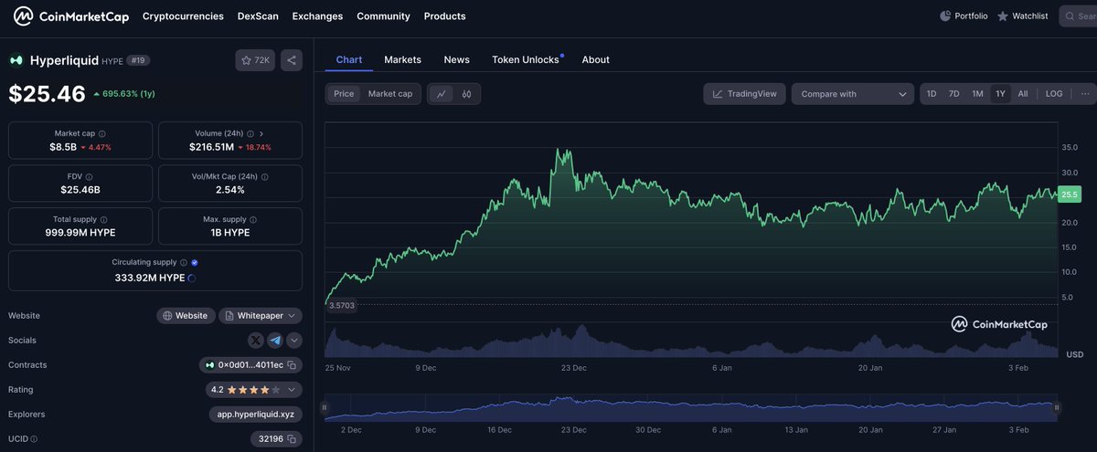Open the three-dots more options on chart
This screenshot has width=1097, height=452.
click(x=1085, y=94)
